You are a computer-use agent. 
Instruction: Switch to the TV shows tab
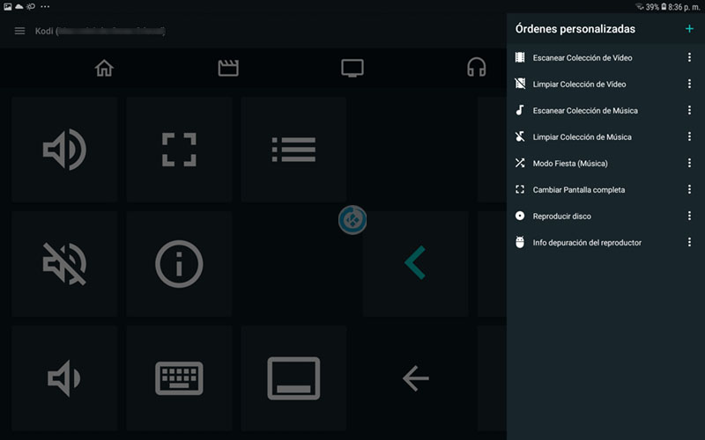click(352, 68)
